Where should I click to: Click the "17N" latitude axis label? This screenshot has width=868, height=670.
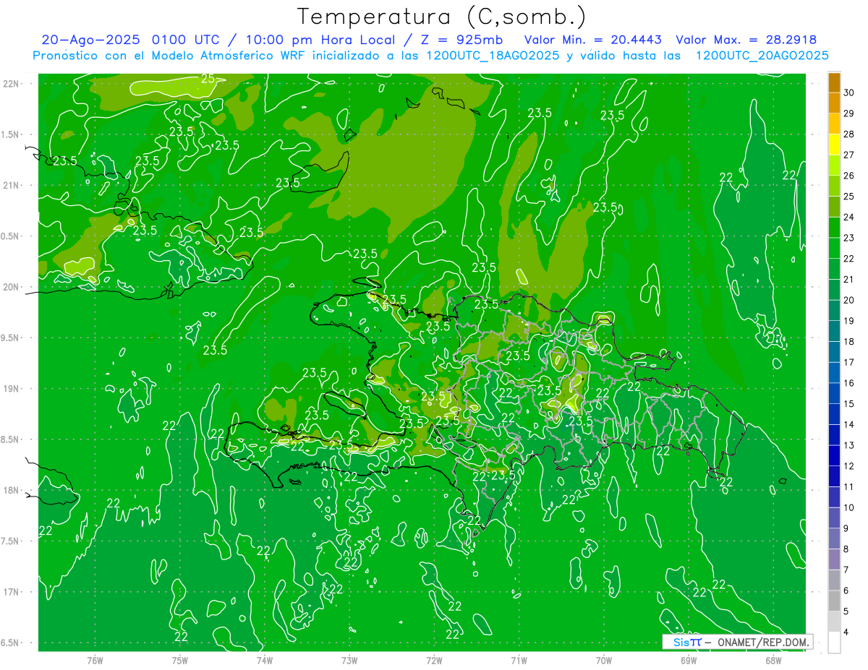[10, 592]
